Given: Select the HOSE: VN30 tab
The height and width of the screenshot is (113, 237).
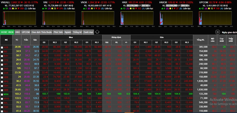Looking at the screenshot, I should click(7, 32).
